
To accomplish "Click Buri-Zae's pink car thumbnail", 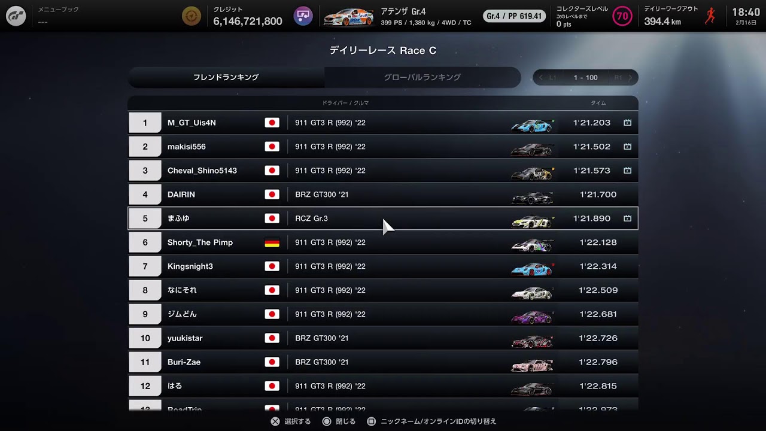I will point(532,365).
